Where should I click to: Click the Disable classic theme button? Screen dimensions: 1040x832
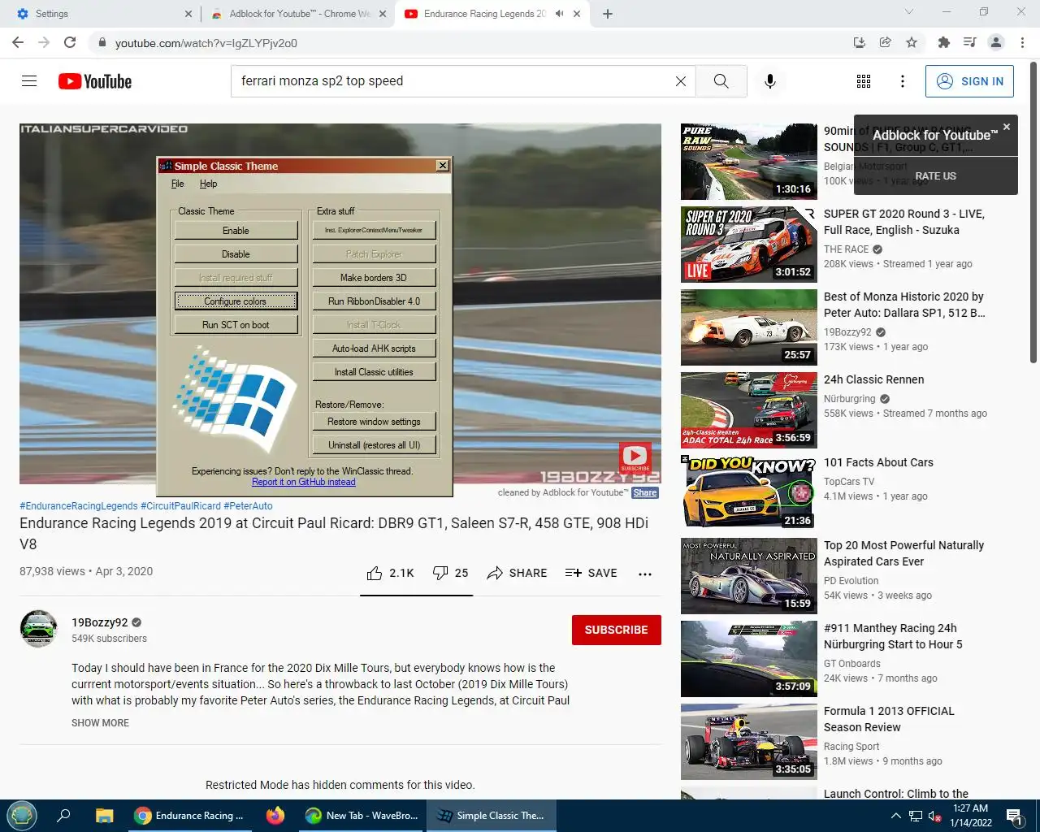click(236, 254)
